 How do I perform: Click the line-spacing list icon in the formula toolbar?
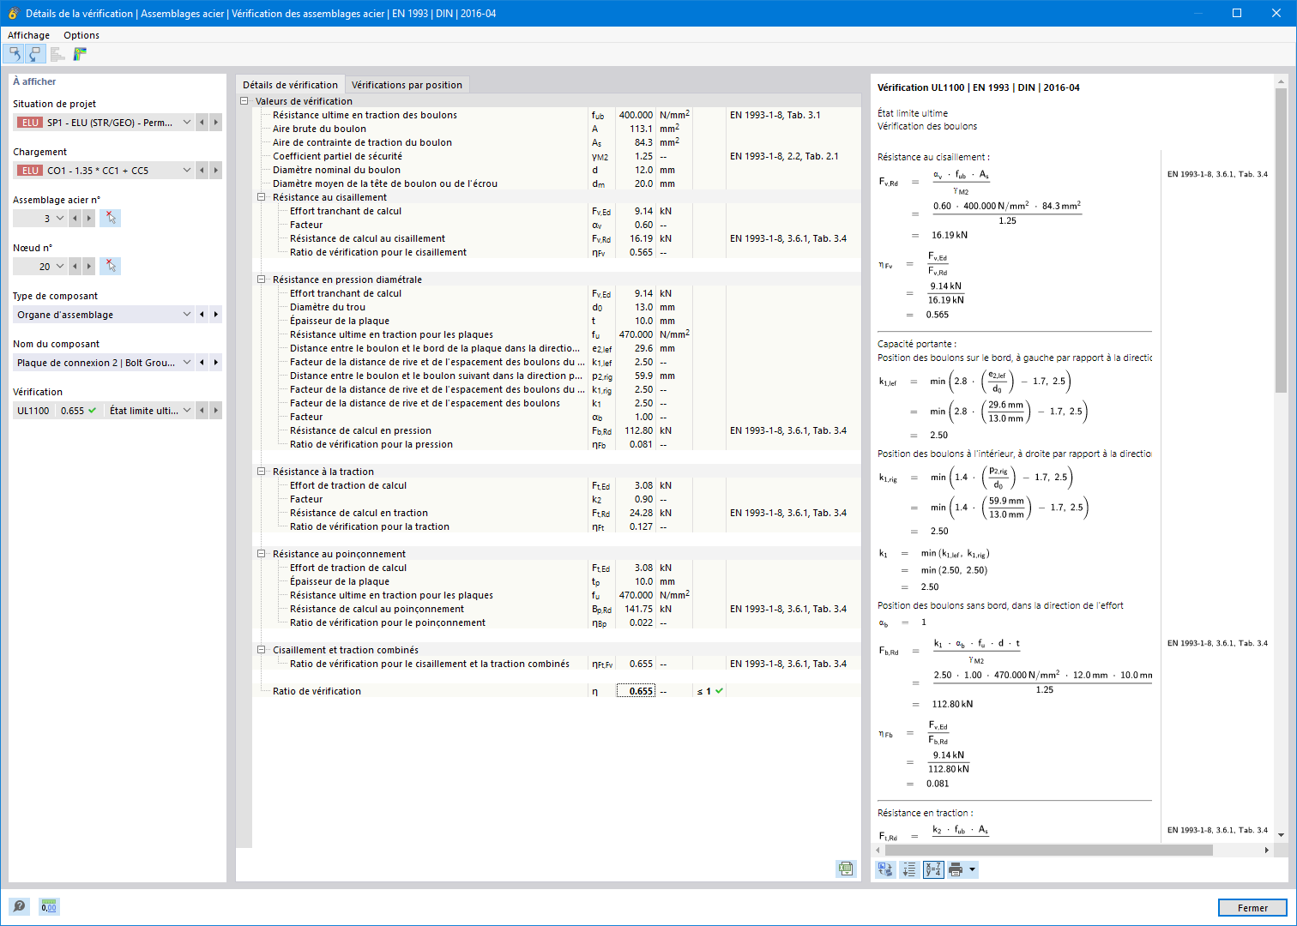click(909, 869)
